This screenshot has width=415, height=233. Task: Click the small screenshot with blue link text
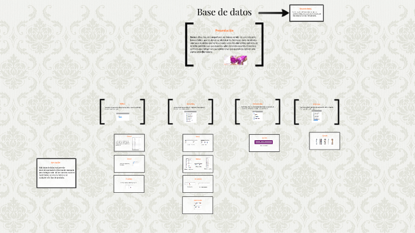[123, 117]
